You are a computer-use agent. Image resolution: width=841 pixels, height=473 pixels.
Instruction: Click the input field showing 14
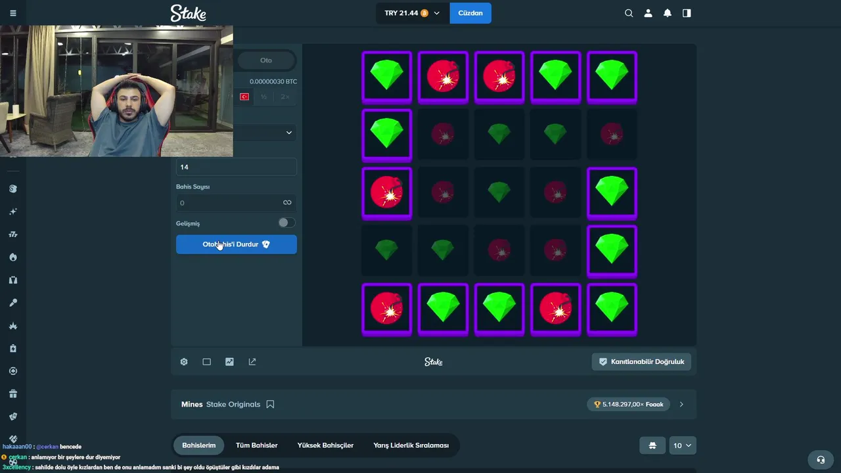[237, 167]
